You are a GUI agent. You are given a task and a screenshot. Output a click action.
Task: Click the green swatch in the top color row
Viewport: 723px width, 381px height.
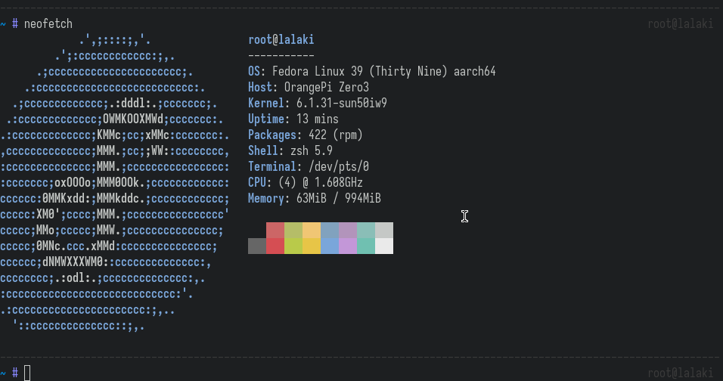[x=293, y=230]
